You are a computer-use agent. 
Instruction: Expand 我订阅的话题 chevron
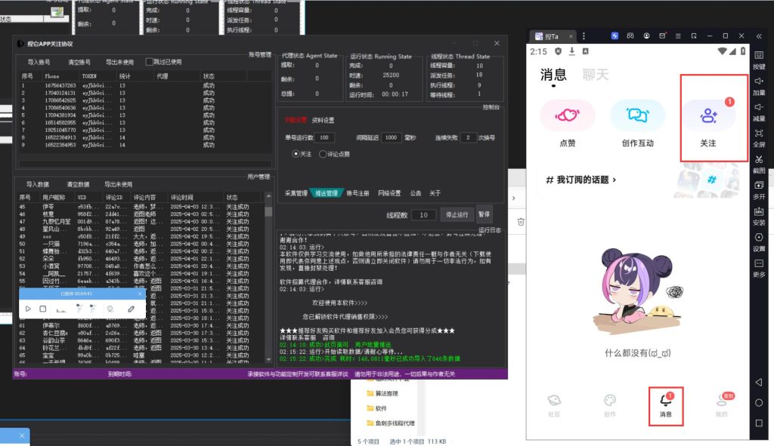(614, 180)
